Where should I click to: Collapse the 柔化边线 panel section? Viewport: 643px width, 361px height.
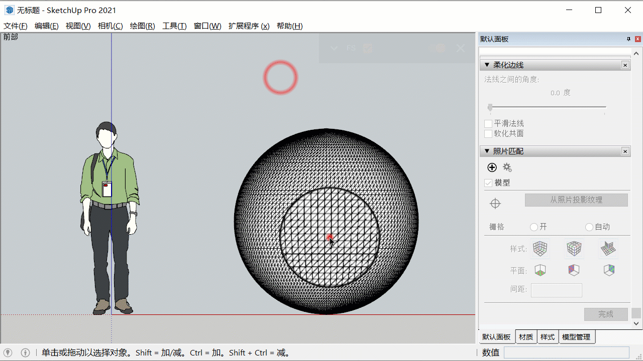487,65
